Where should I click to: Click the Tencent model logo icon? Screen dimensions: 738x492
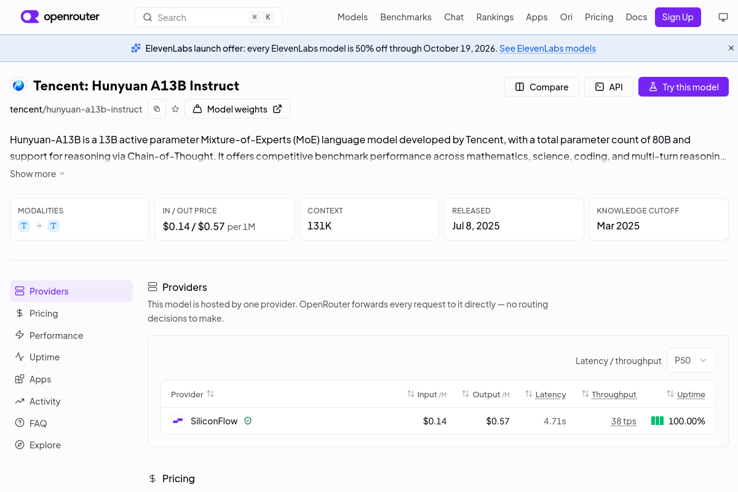(18, 86)
